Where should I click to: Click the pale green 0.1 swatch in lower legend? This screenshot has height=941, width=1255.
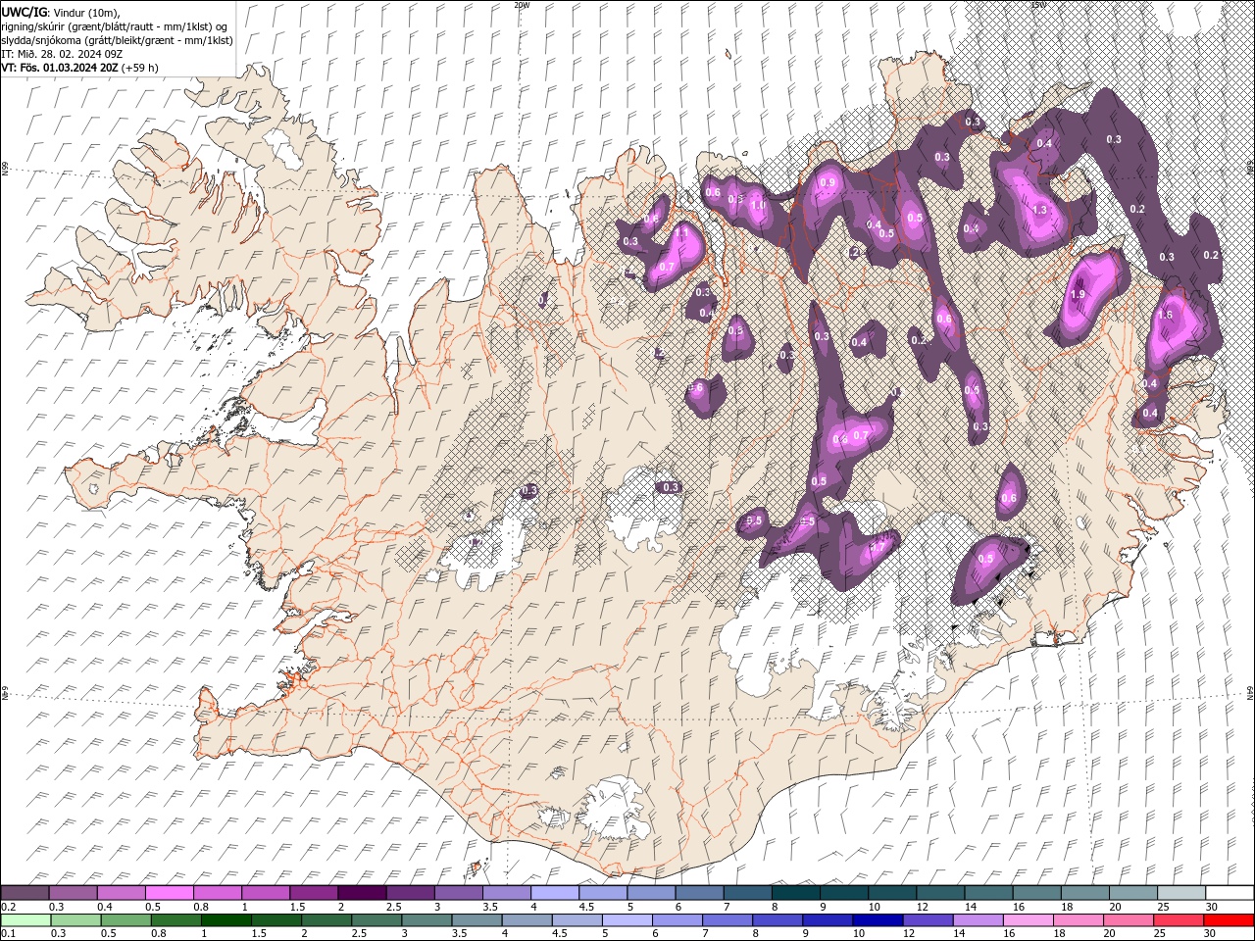[x=25, y=920]
